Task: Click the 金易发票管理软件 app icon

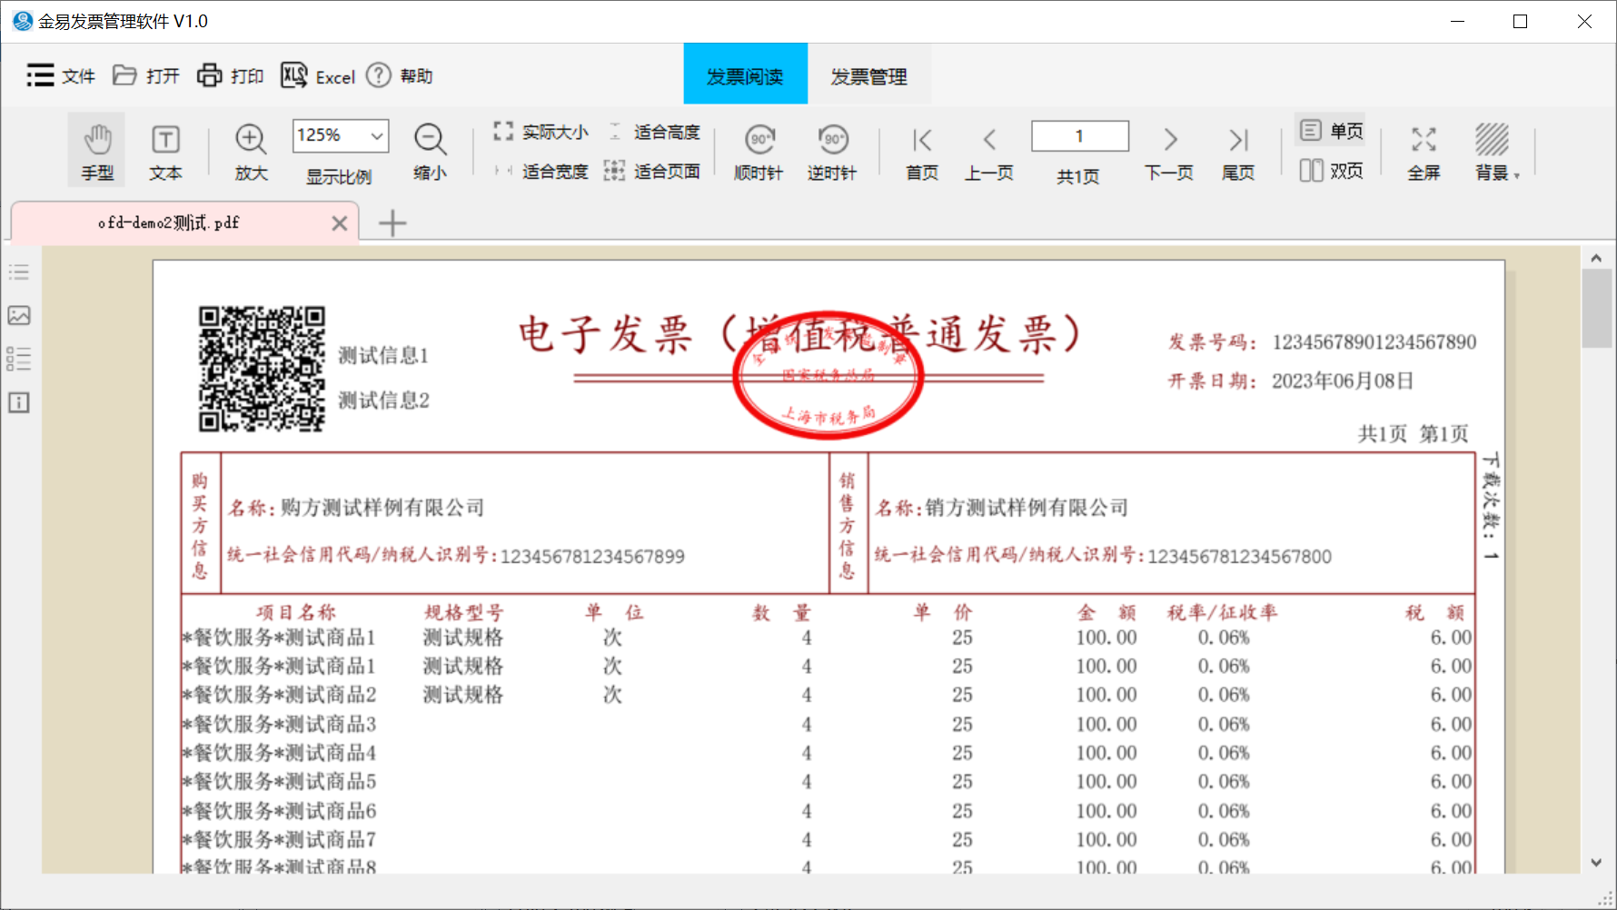Action: point(23,21)
